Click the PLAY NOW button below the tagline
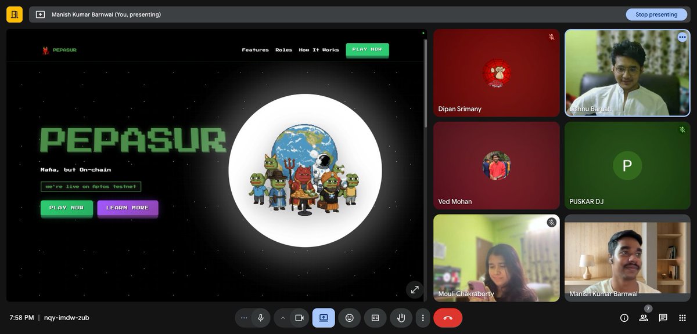 click(66, 208)
